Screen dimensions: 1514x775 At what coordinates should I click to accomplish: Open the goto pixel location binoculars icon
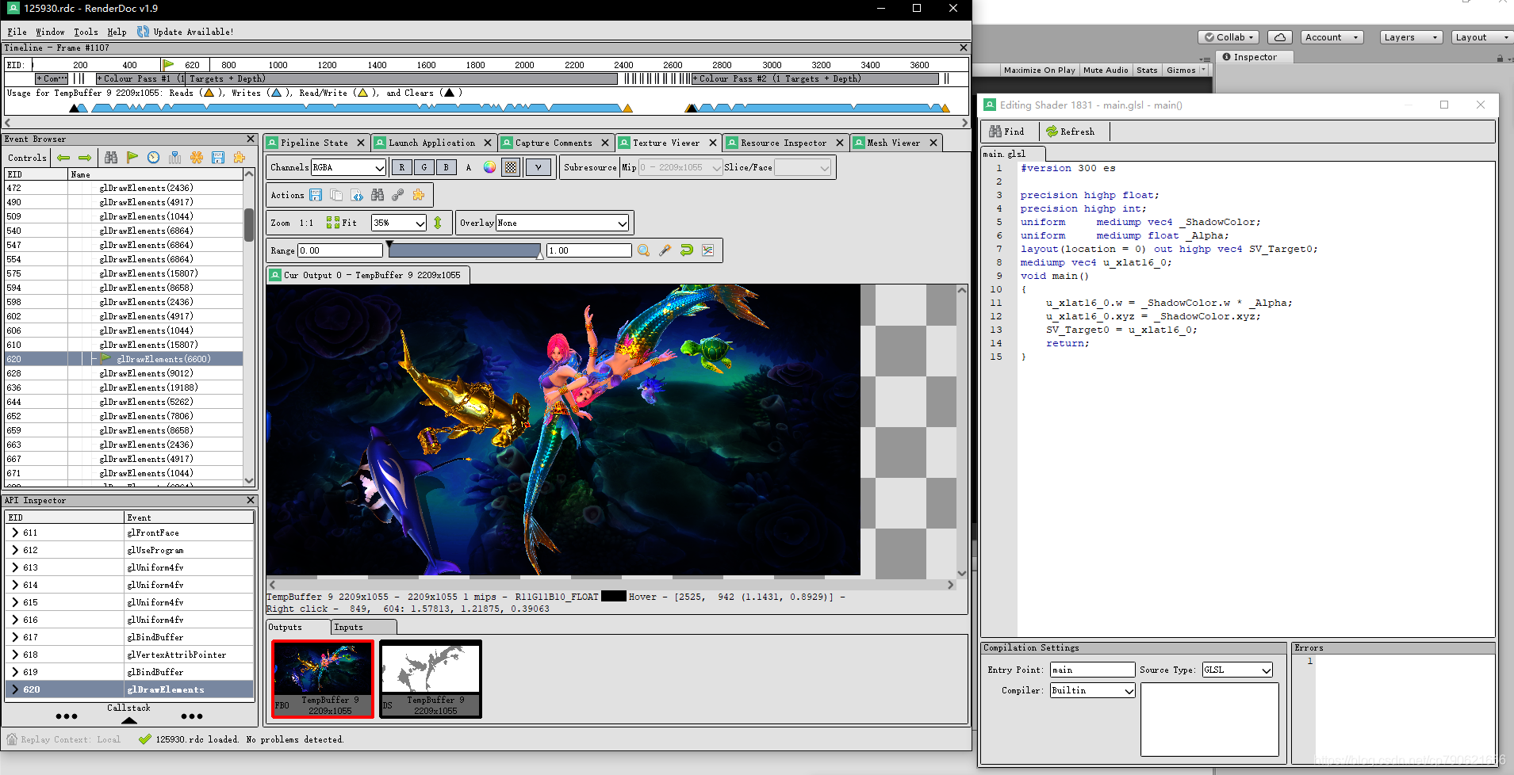(378, 195)
